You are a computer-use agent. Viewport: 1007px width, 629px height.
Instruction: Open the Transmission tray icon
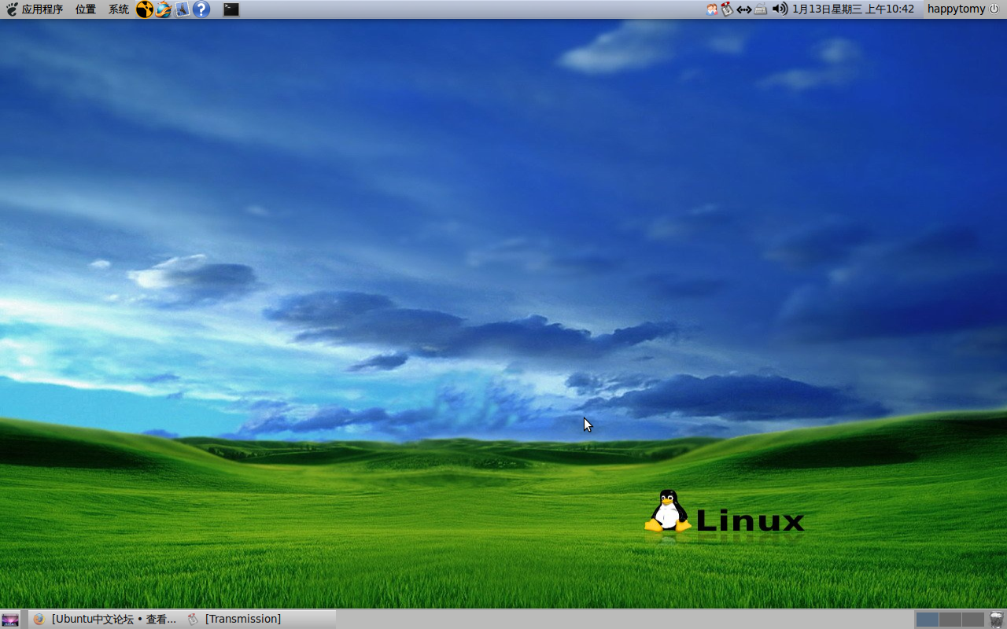727,9
